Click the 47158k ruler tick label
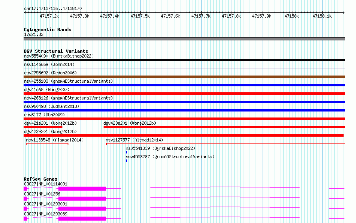The width and height of the screenshot is (356, 223). pyautogui.click(x=292, y=16)
